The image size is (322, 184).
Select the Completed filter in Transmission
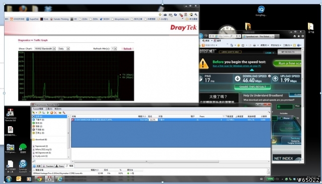tap(49, 123)
